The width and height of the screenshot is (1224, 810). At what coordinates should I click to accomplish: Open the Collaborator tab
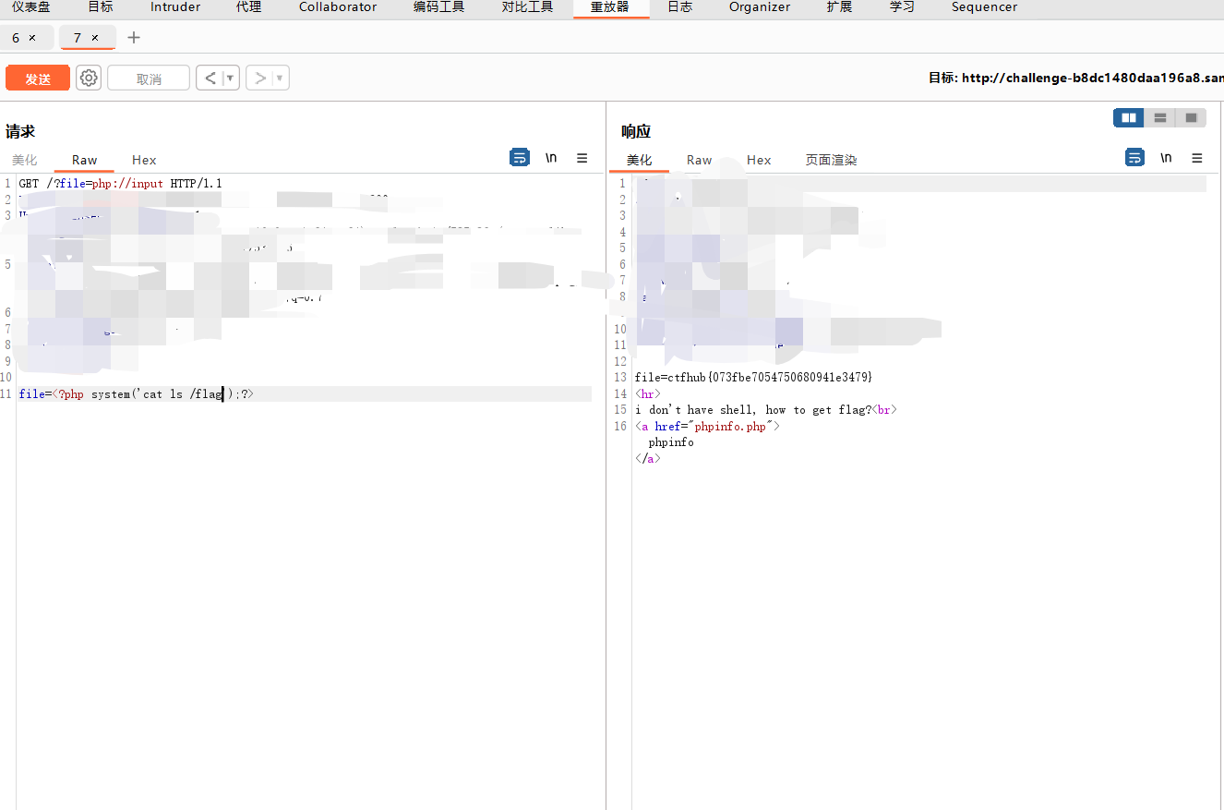tap(338, 7)
